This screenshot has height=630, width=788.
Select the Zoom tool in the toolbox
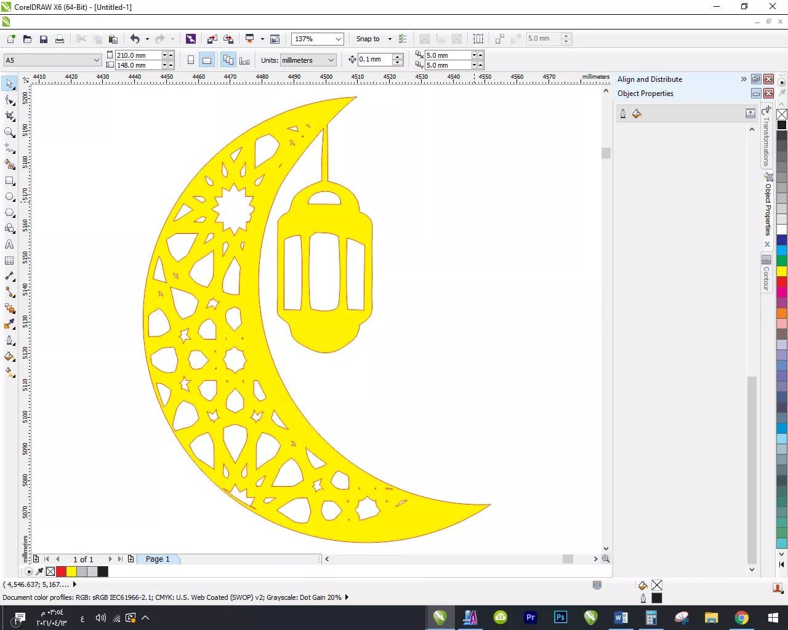pyautogui.click(x=10, y=132)
